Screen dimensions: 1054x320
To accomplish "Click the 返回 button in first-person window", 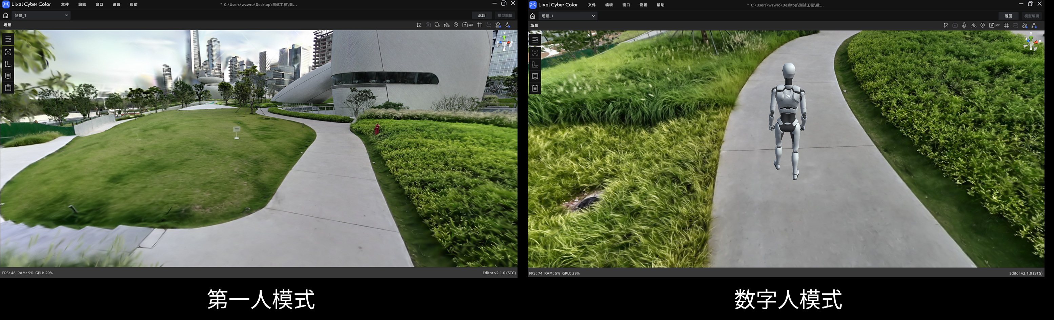I will tap(482, 16).
